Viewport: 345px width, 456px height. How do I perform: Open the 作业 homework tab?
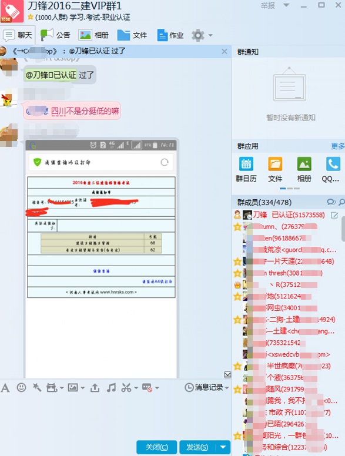[170, 35]
